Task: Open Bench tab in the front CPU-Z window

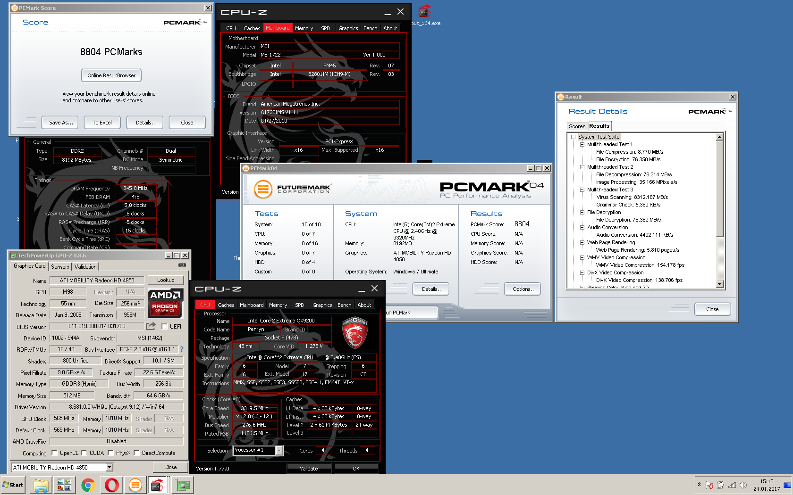Action: 344,305
